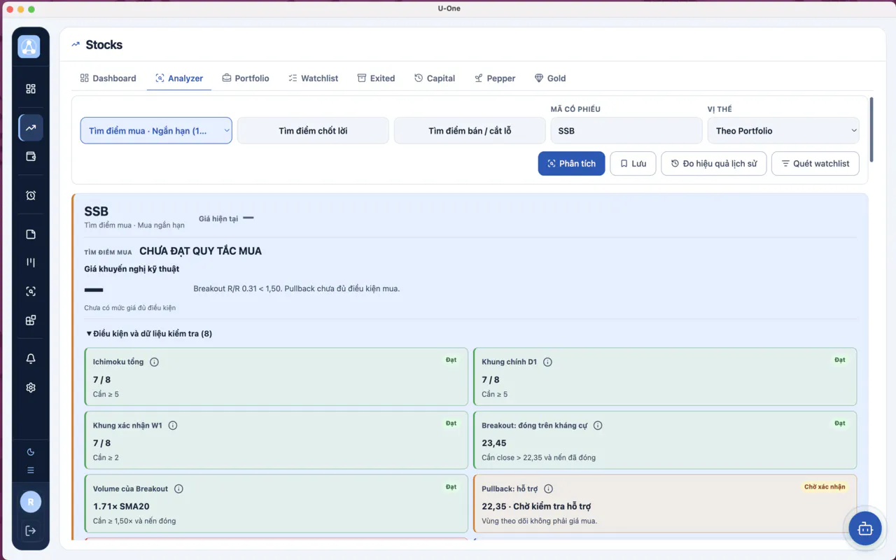Open the widgets blocks icon in sidebar
The width and height of the screenshot is (896, 560).
[x=31, y=321]
